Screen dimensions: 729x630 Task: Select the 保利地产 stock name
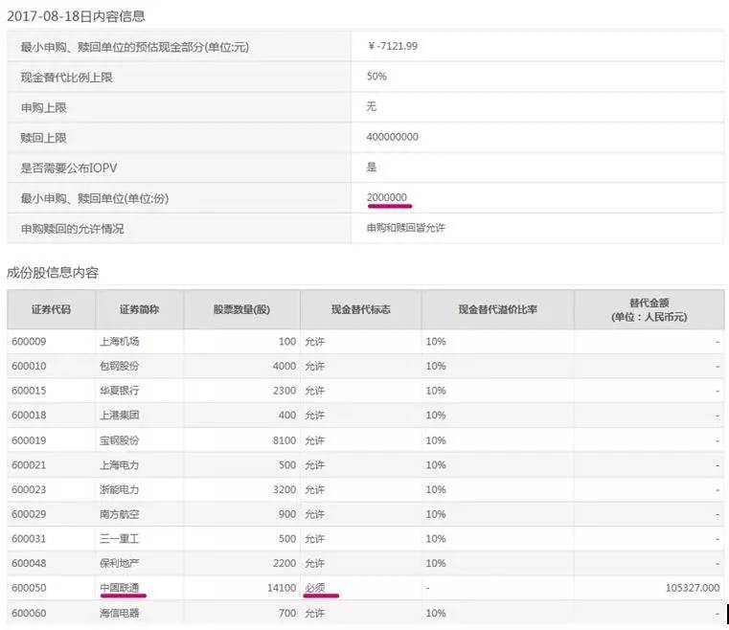click(x=120, y=563)
